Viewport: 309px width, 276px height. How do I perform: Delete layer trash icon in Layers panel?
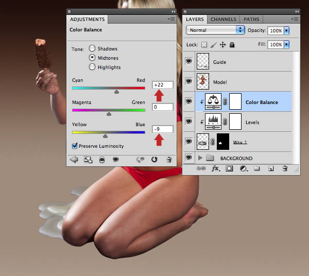tap(285, 168)
